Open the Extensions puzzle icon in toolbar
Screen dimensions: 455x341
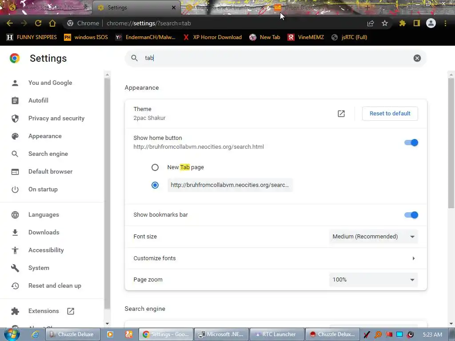click(x=402, y=23)
